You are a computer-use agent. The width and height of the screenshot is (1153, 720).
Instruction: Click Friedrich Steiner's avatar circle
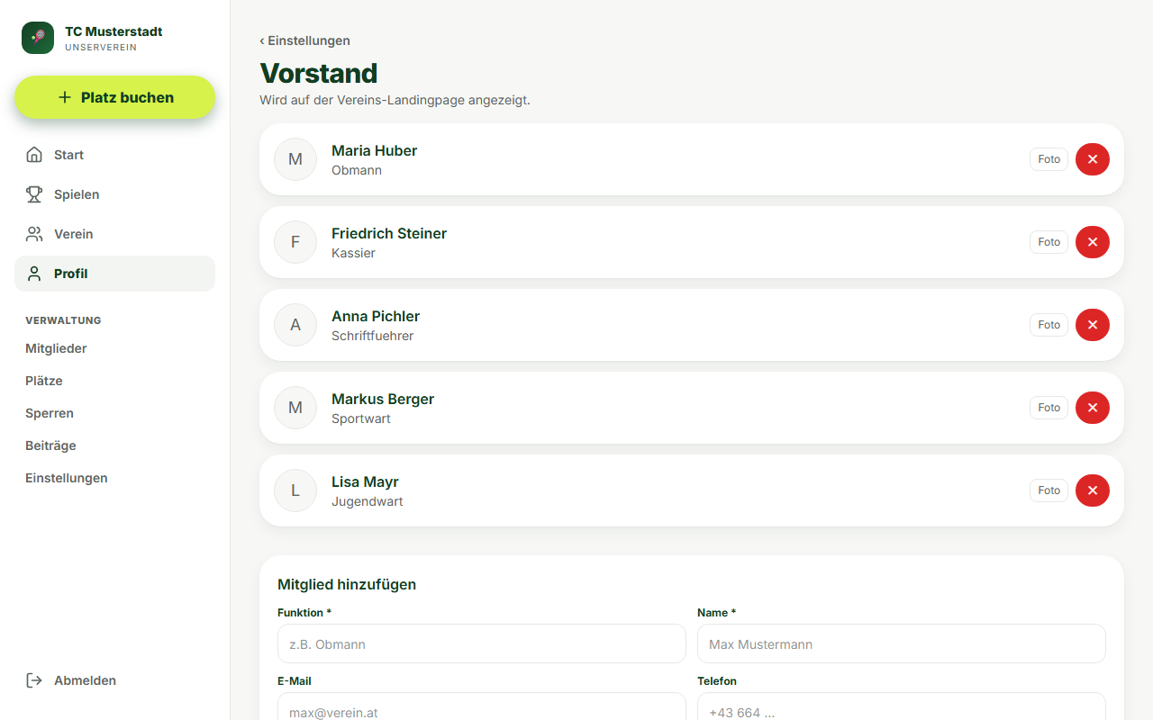coord(295,242)
